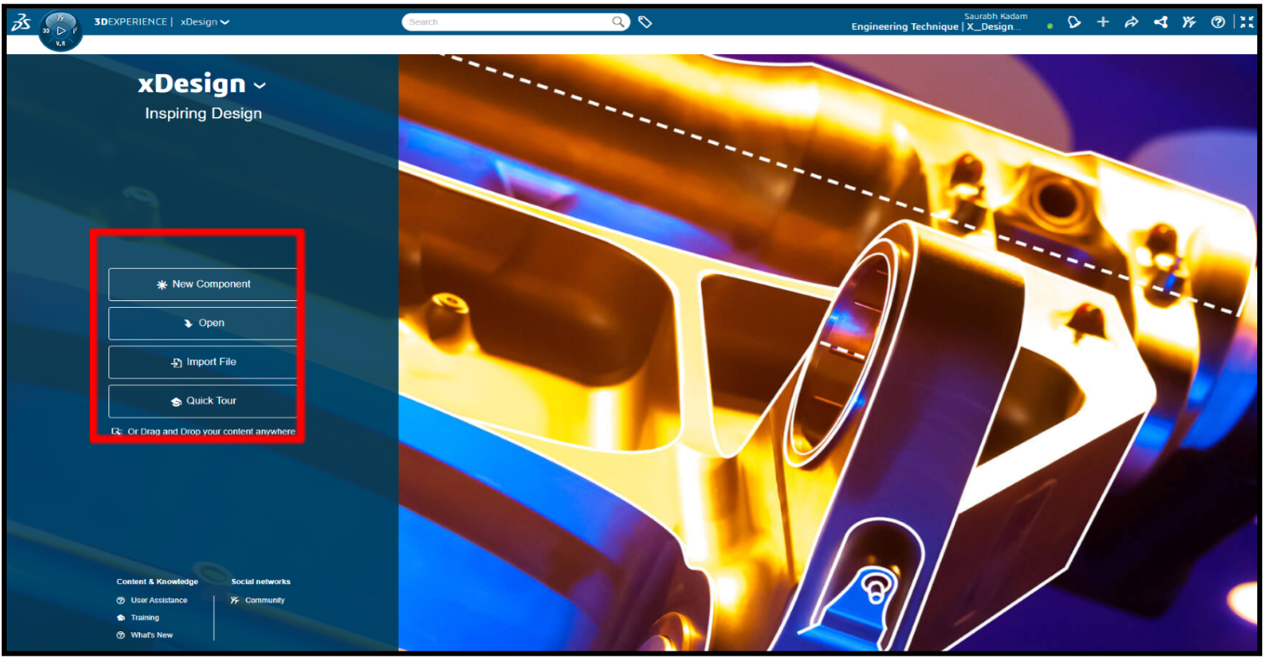Expand the xDesign dropdown in top bar

[205, 22]
